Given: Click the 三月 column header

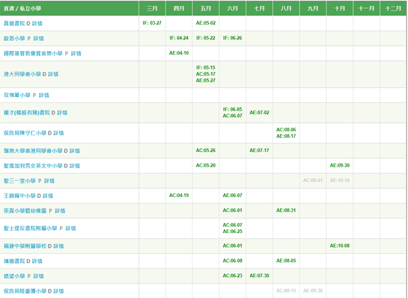Looking at the screenshot, I should pyautogui.click(x=152, y=8).
